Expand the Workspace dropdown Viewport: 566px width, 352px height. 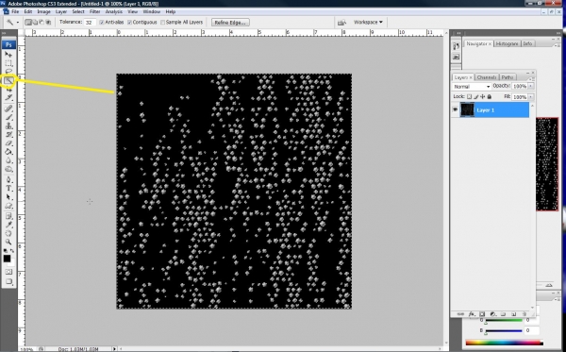click(x=368, y=23)
